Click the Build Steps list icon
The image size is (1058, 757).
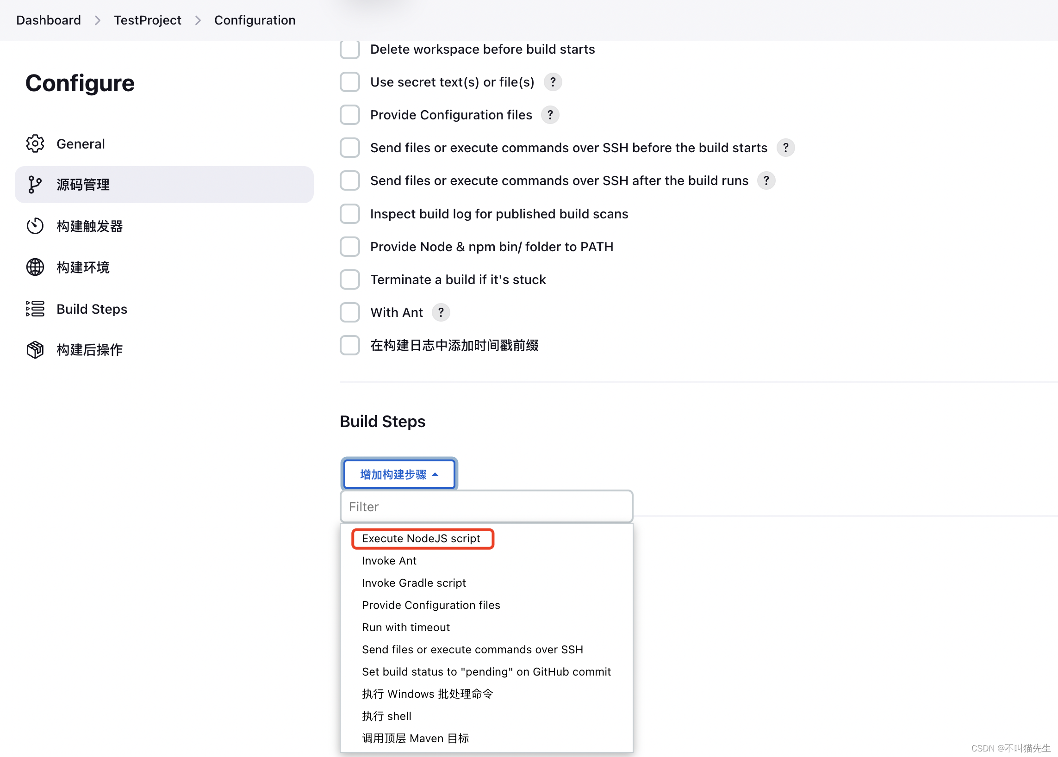(35, 309)
